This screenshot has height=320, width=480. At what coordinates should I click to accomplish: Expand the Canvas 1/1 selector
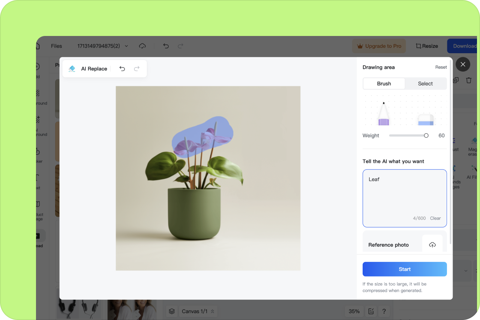pos(198,311)
